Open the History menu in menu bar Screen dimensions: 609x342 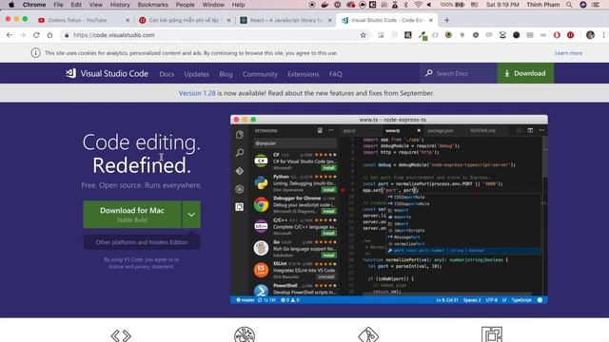(120, 5)
